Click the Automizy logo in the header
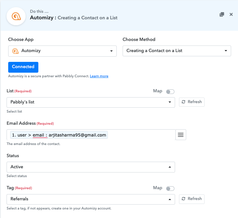 point(16,16)
